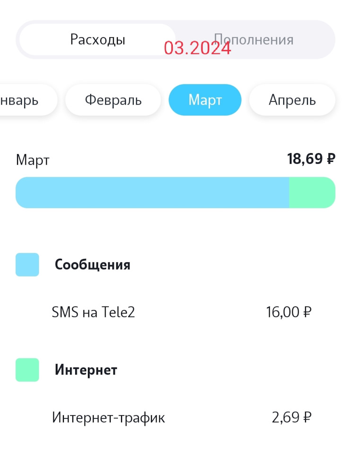Click the red 03.2024 date label
The image size is (351, 454).
[x=197, y=48]
